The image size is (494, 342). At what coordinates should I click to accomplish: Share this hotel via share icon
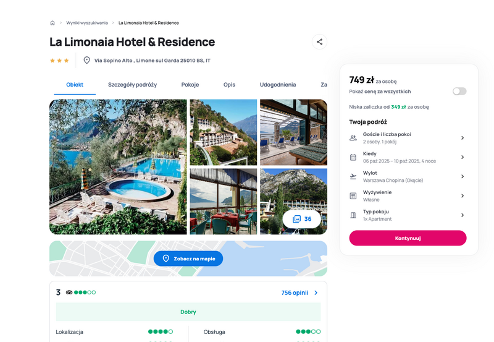tap(319, 41)
